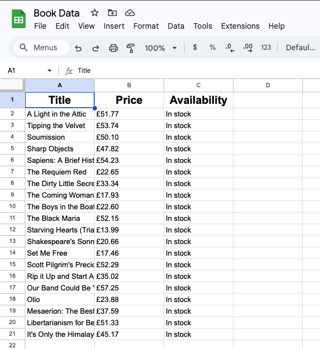Check the cloud save status icon

coord(129,13)
